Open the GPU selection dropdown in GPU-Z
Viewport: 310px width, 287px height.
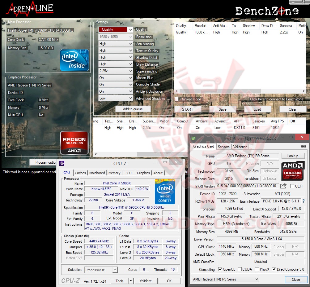[226, 279]
